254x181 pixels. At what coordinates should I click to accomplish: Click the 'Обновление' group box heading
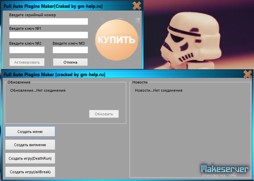tap(19, 82)
